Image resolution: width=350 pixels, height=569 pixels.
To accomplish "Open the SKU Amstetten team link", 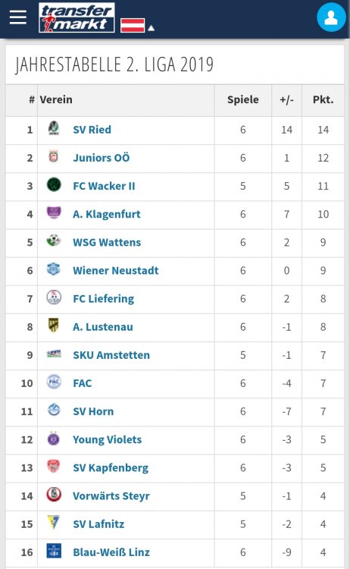I will click(x=111, y=355).
